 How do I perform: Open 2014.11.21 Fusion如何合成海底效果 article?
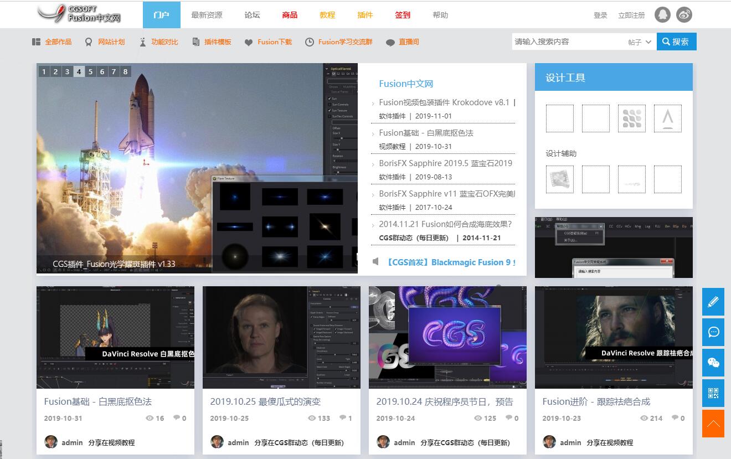445,224
